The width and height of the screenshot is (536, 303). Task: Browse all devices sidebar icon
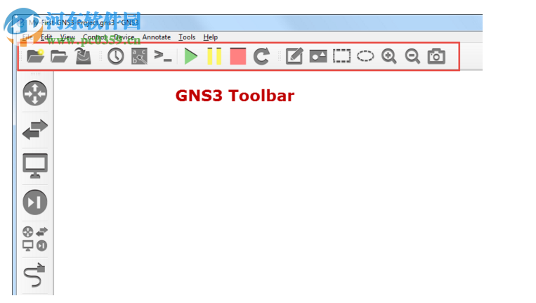tap(35, 239)
